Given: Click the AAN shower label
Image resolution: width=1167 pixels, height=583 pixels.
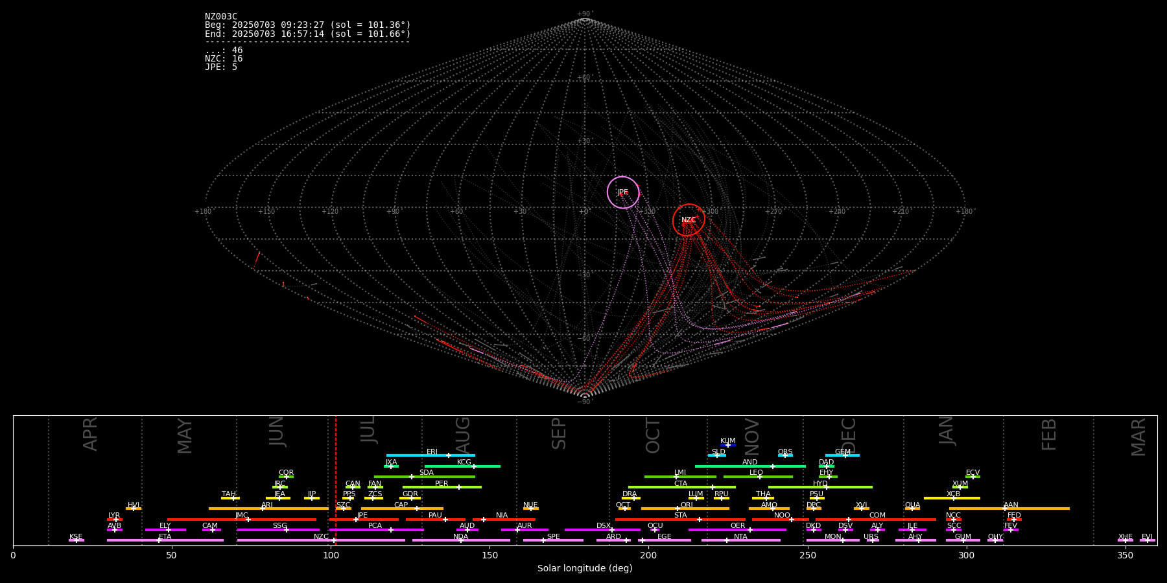Looking at the screenshot, I should (1011, 505).
